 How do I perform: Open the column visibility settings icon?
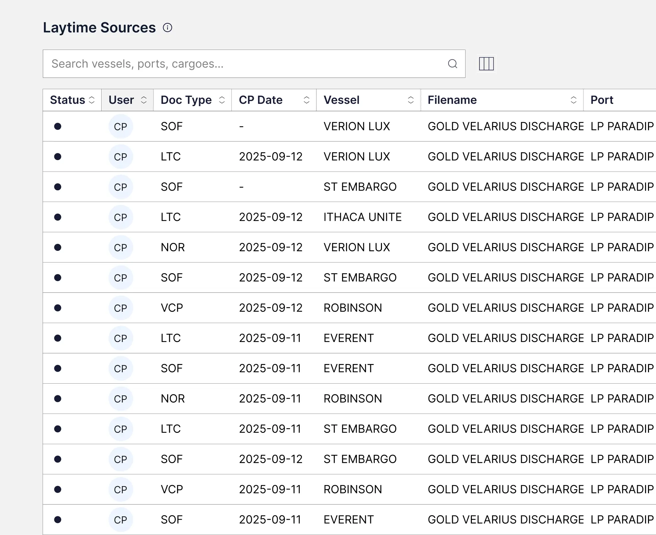point(486,64)
